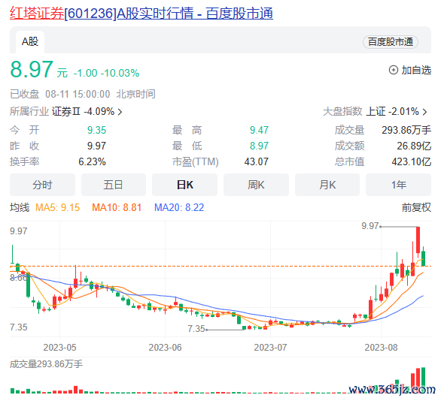The width and height of the screenshot is (441, 401).
Task: Select the 周K chart tab
Action: click(x=256, y=185)
